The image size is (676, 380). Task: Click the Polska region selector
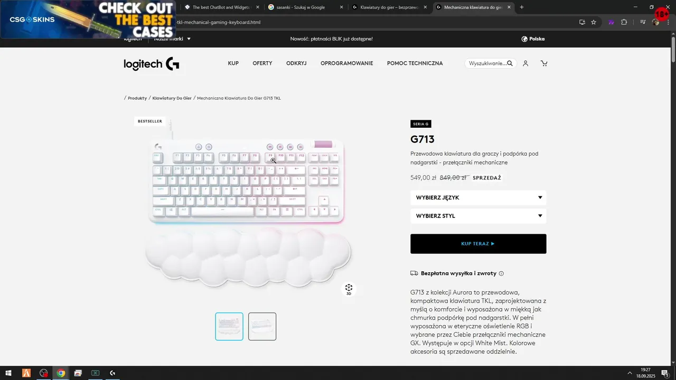533,39
